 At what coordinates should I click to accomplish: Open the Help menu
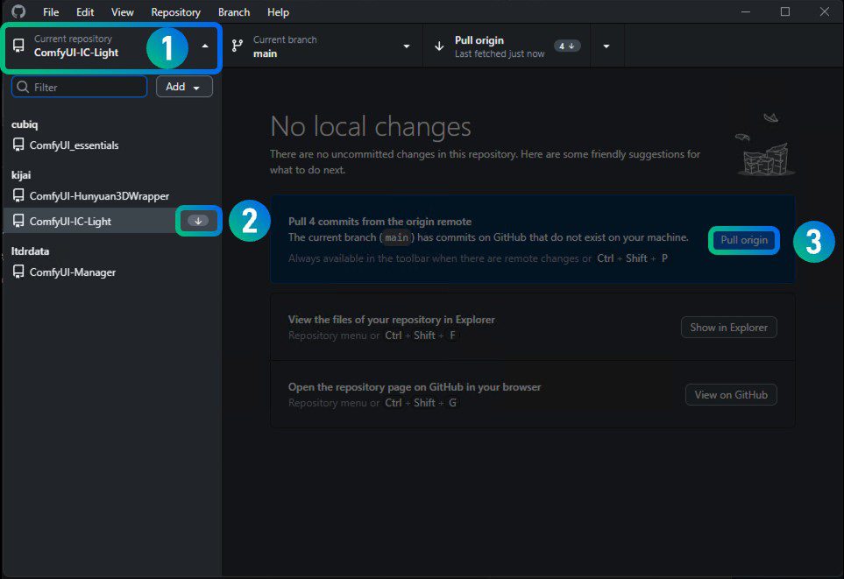(278, 12)
